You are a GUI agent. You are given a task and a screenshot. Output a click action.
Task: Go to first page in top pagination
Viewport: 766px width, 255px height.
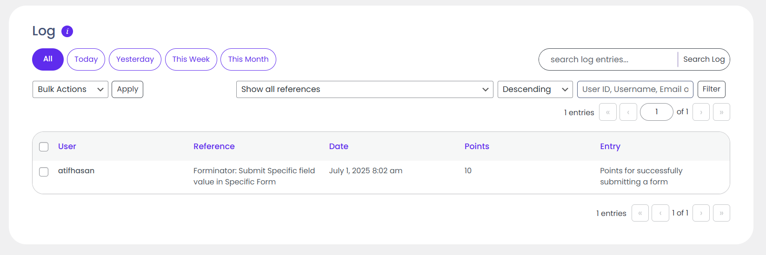pyautogui.click(x=607, y=112)
